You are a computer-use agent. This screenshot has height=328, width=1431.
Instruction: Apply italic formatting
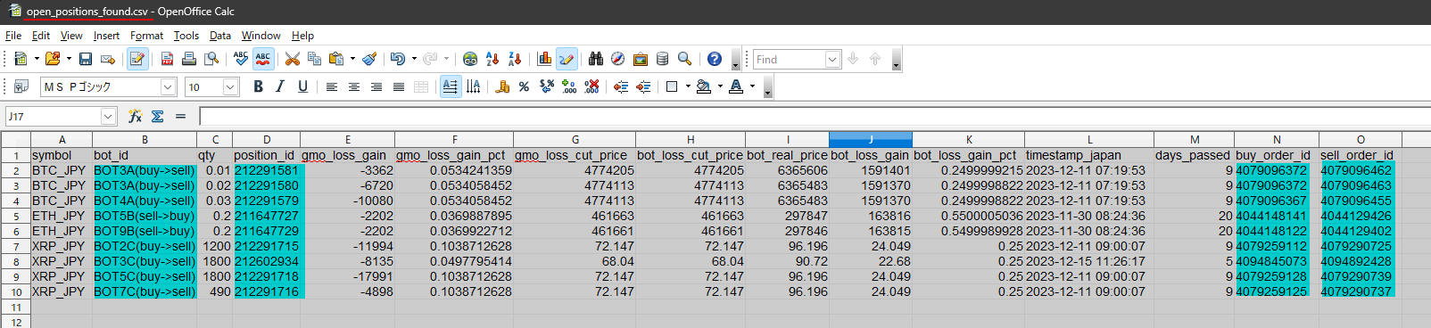click(x=280, y=86)
